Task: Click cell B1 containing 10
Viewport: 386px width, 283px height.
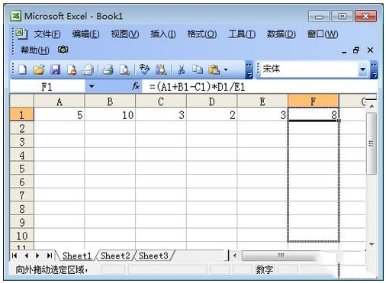Action: pos(110,115)
